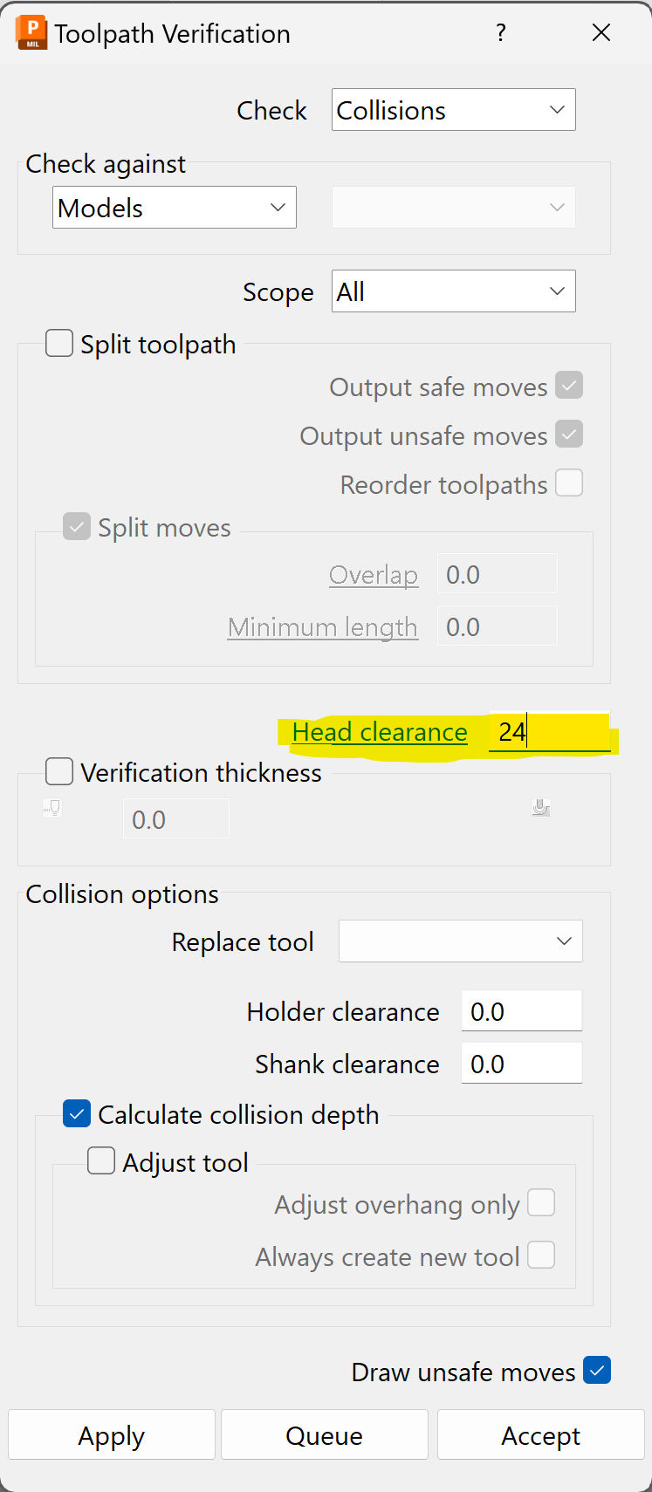Click the Holder clearance input field
The width and height of the screenshot is (652, 1492).
(521, 1009)
